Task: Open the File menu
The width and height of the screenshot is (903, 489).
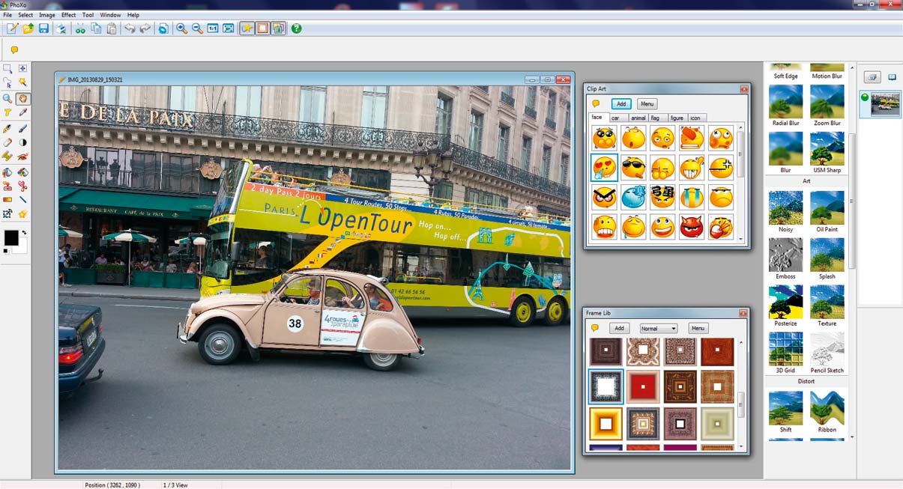Action: pyautogui.click(x=7, y=15)
